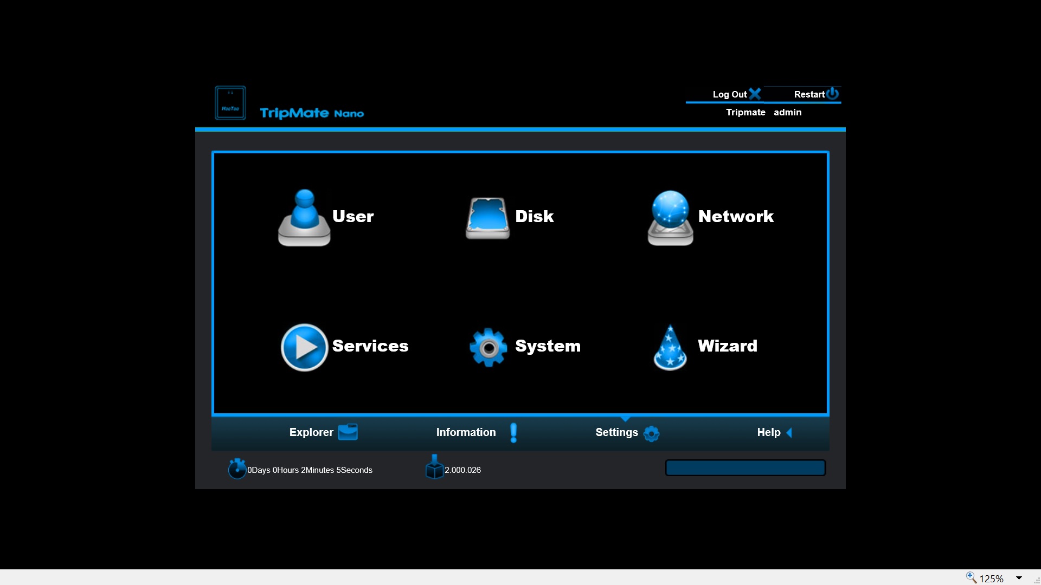Click the firmware version box icon
1041x585 pixels.
click(434, 467)
